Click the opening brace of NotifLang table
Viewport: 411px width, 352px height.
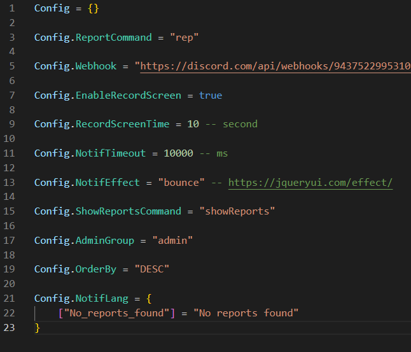tap(149, 299)
